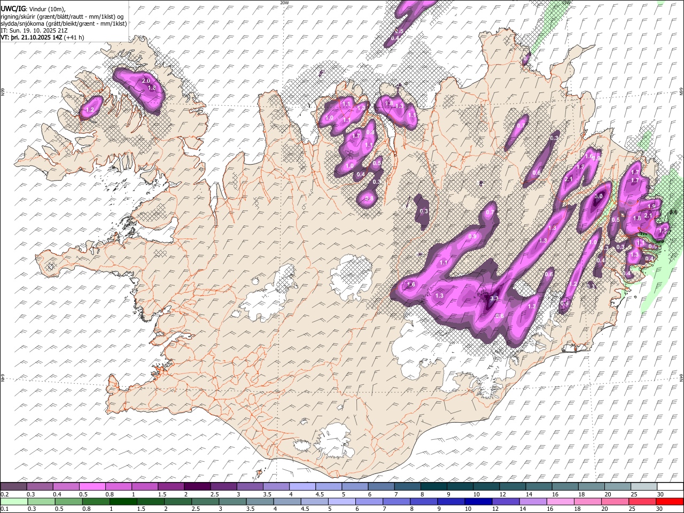Select upper legend swatch between 6 and 7
The image size is (684, 513).
click(381, 486)
